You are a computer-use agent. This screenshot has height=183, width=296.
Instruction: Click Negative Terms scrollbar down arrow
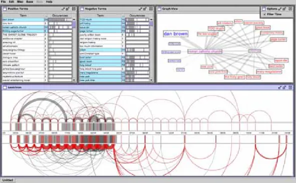click(151, 80)
